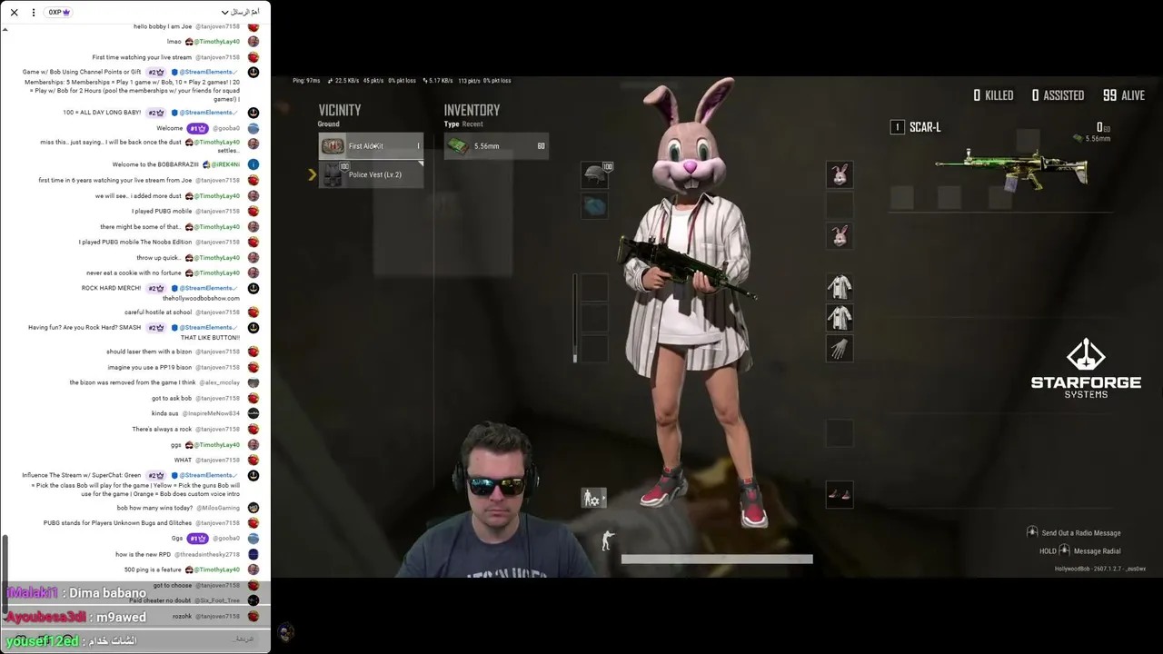Click the 'ASSISTED' counter in the HUD
The width and height of the screenshot is (1163, 654).
pos(1058,95)
